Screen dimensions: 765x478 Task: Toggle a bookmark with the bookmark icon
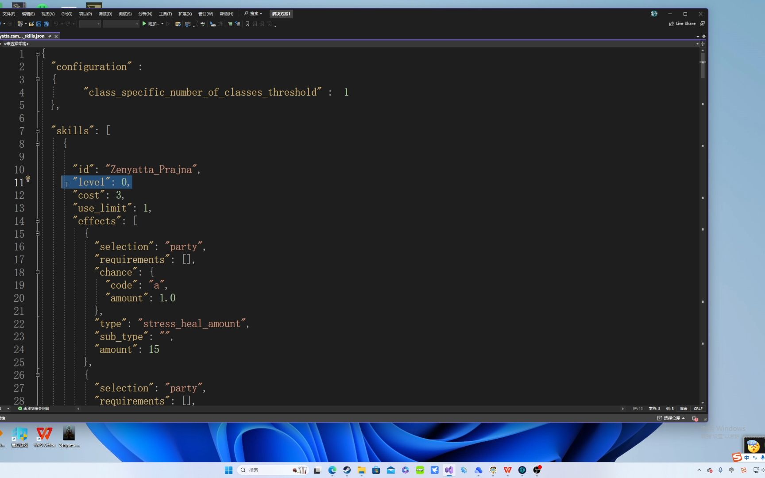click(x=247, y=24)
